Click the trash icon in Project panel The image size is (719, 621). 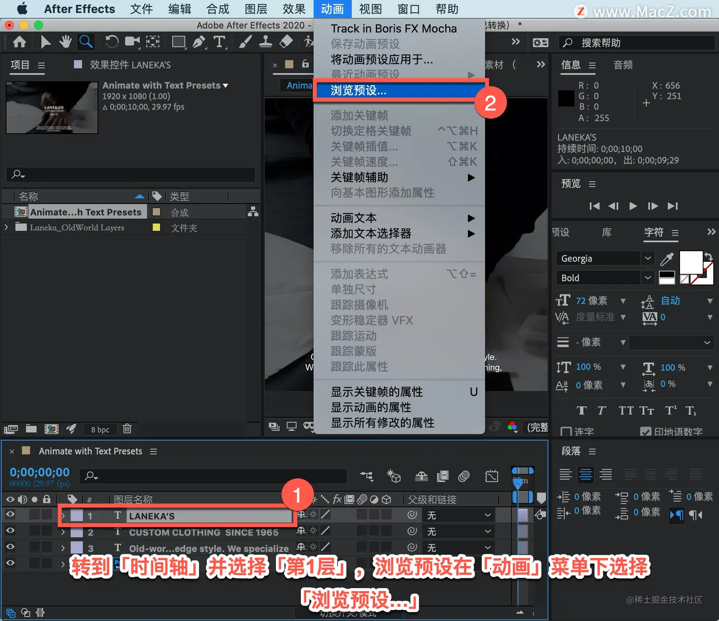(x=127, y=429)
